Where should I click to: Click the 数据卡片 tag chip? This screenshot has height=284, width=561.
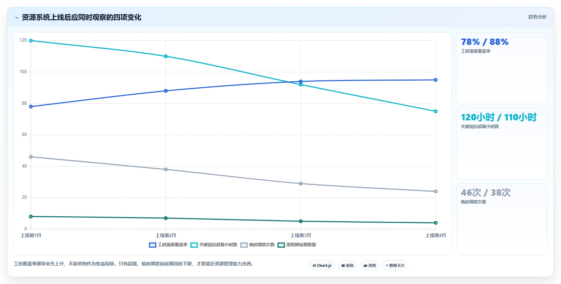[395, 265]
